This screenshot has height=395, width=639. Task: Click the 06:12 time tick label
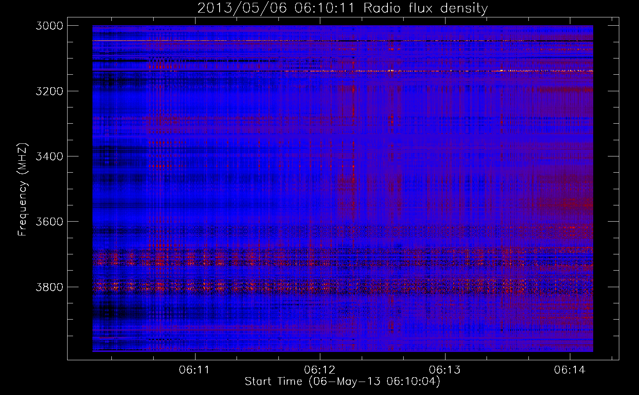319,370
